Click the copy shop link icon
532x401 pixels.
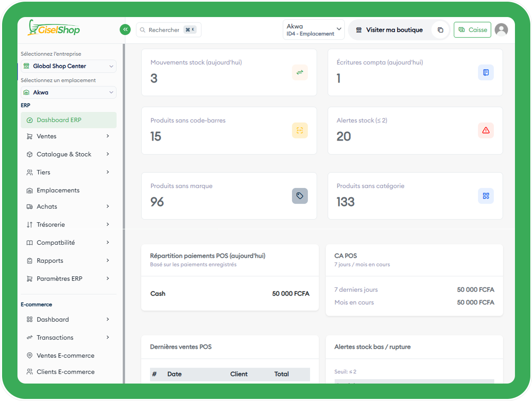[x=441, y=30]
